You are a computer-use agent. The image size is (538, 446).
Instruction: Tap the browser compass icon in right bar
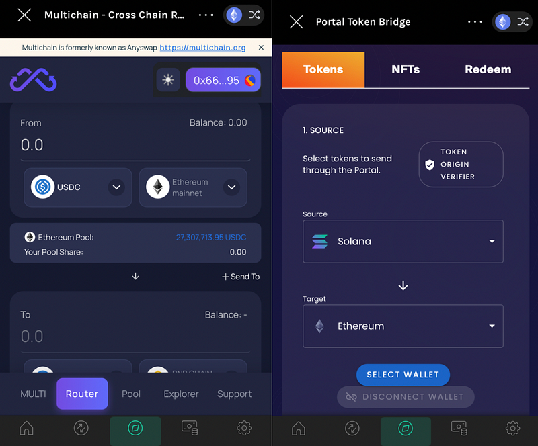(x=406, y=429)
